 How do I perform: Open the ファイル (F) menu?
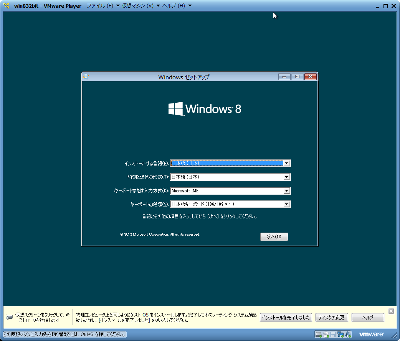click(103, 6)
